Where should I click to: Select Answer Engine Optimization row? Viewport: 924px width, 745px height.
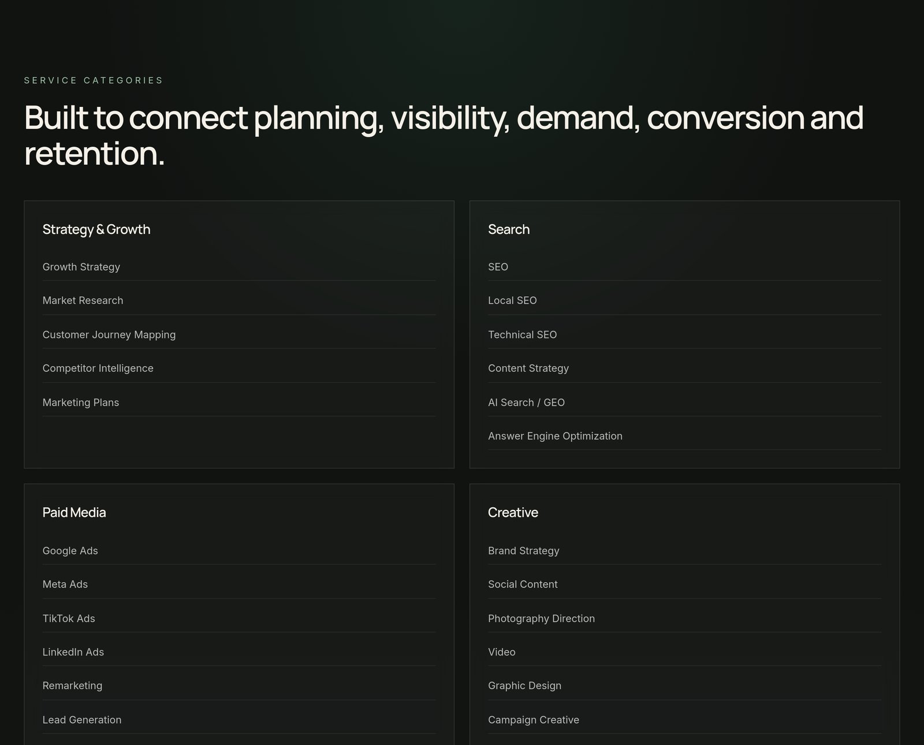tap(684, 436)
